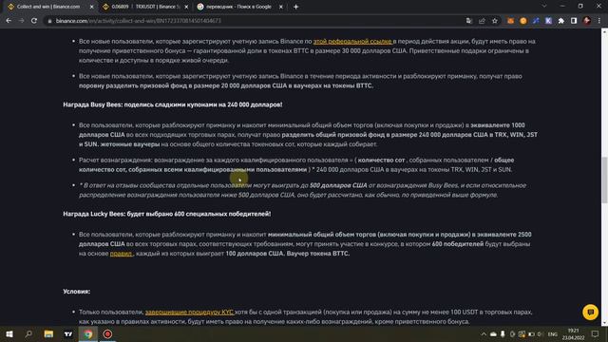608x342 pixels.
Task: Open the microphone tray icon
Action: pos(503,334)
